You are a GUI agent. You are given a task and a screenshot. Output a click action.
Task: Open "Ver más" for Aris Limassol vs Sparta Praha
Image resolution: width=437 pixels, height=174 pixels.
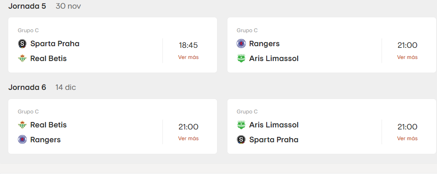[407, 139]
